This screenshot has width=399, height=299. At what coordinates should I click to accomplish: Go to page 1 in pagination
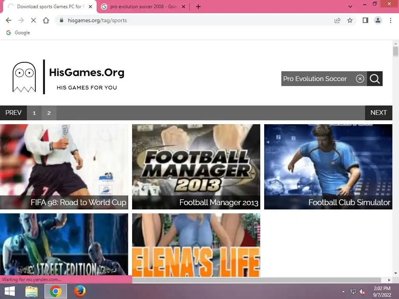coord(34,113)
